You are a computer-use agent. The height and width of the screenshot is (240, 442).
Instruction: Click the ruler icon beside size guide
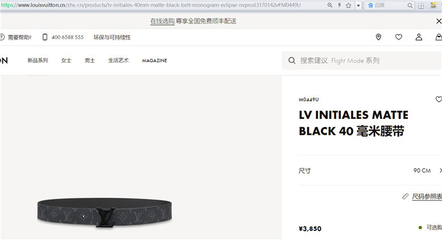point(405,196)
